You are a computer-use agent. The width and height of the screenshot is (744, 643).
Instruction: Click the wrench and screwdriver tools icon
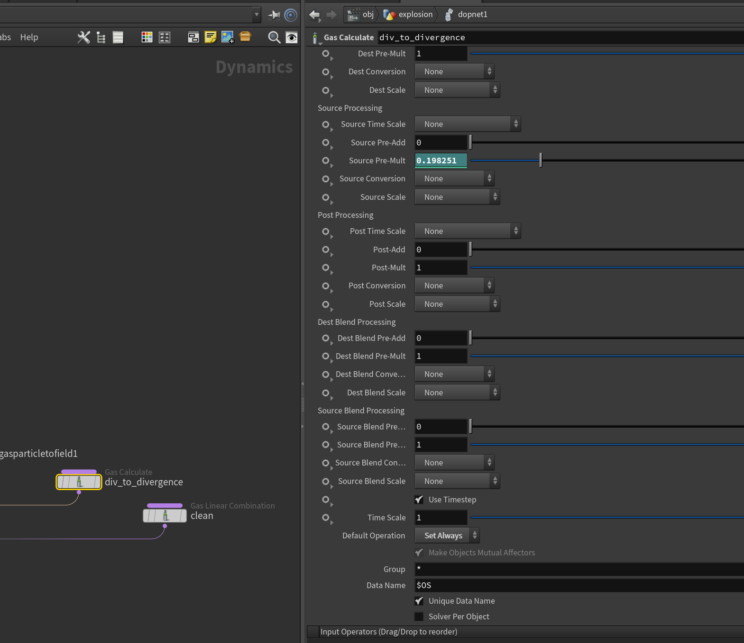tap(83, 37)
